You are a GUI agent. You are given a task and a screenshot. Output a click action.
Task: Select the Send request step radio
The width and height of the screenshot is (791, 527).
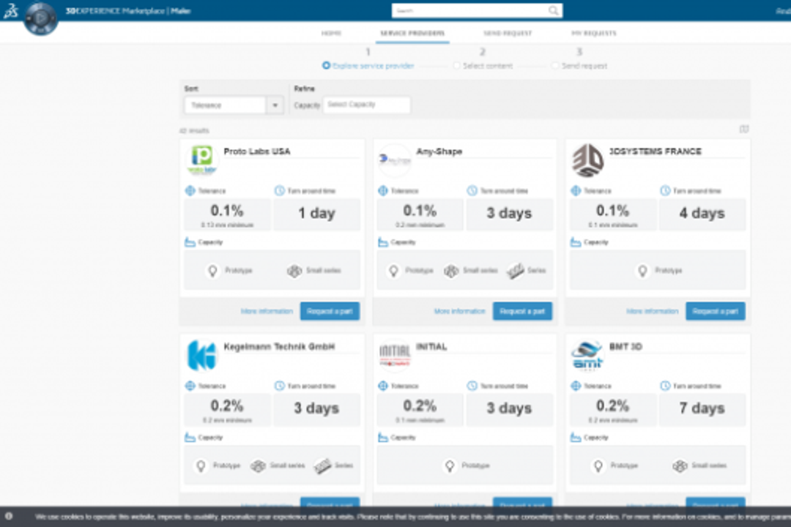[554, 66]
